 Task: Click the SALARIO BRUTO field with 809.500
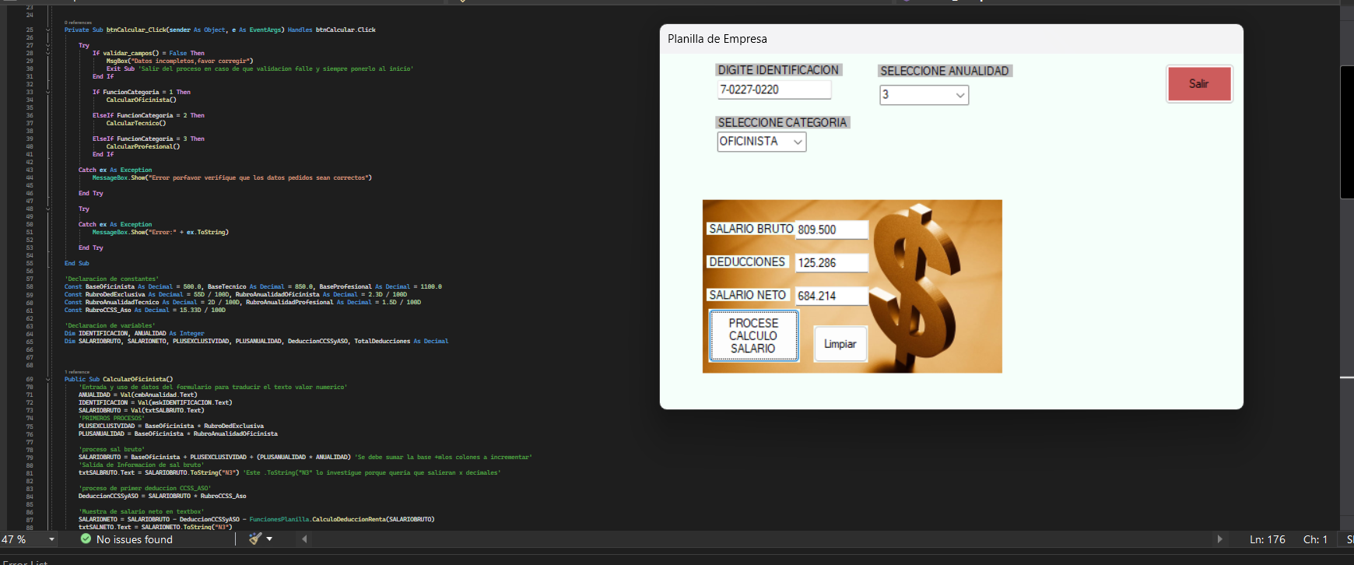[x=831, y=230]
